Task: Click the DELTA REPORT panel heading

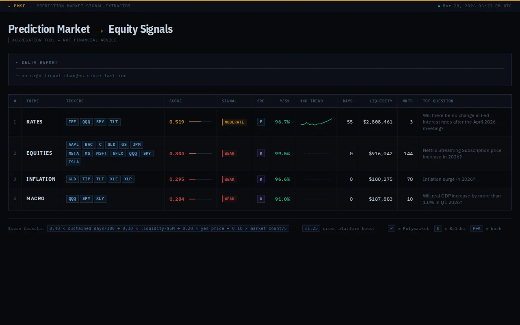Action: 37,63
